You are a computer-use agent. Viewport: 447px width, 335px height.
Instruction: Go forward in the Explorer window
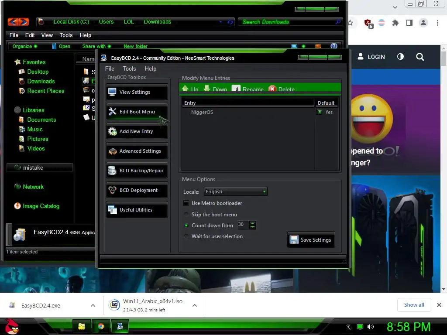24,22
